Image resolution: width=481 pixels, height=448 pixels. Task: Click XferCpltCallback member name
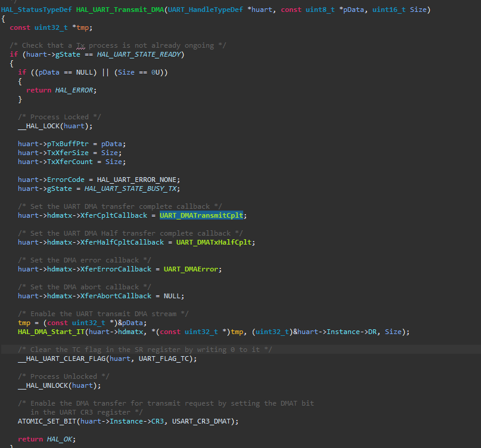click(x=114, y=215)
